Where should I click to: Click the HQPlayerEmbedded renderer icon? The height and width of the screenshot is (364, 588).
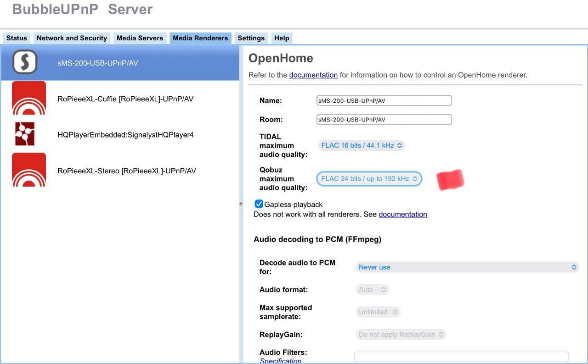(x=25, y=134)
